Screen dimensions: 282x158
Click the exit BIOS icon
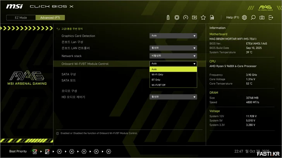(271, 18)
